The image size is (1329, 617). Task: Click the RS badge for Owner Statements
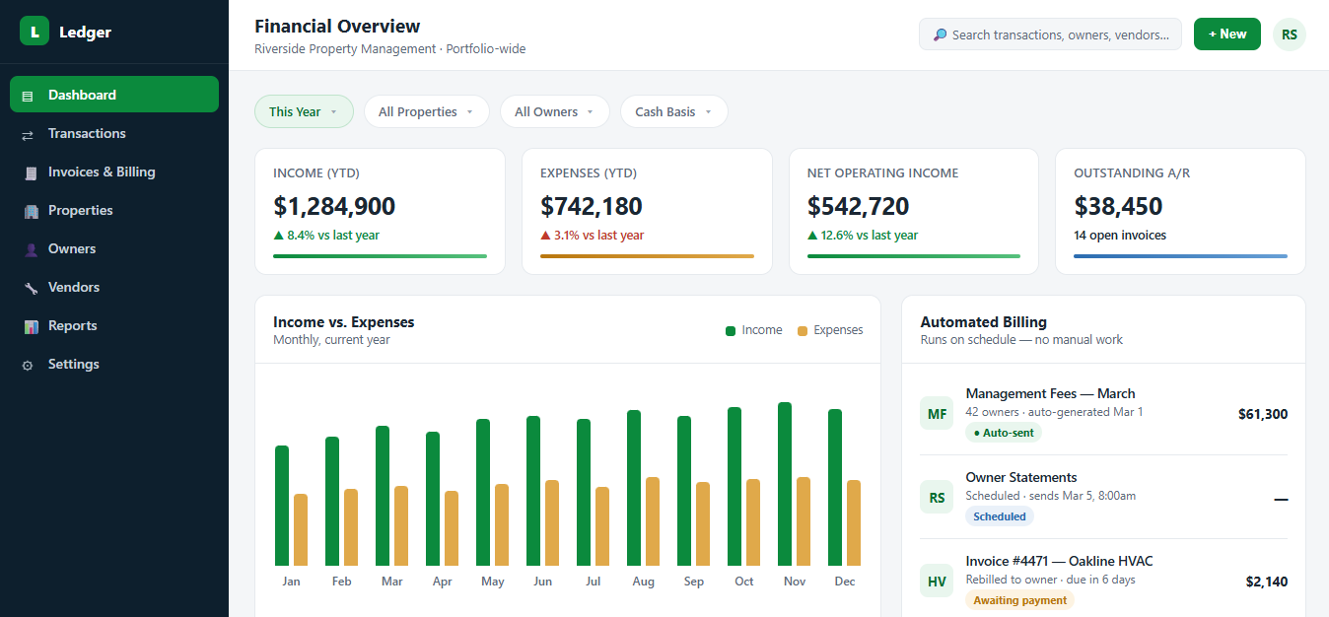pos(937,498)
